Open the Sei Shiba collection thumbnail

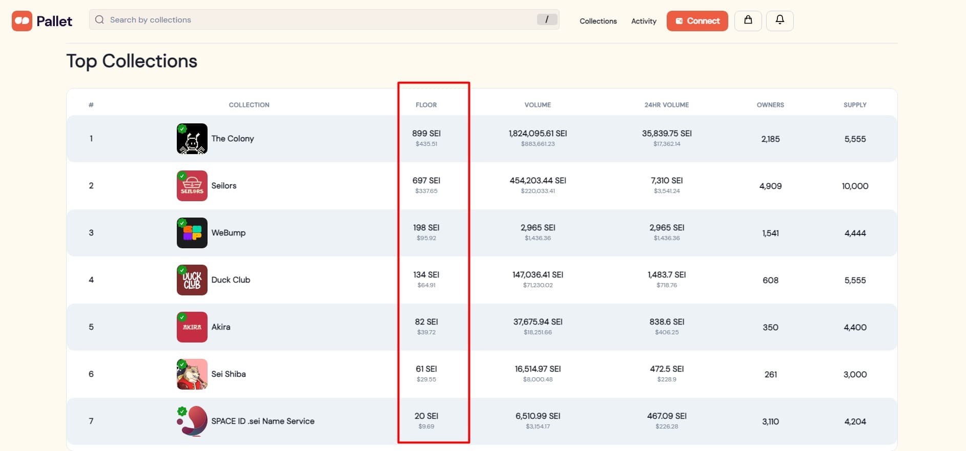point(192,374)
